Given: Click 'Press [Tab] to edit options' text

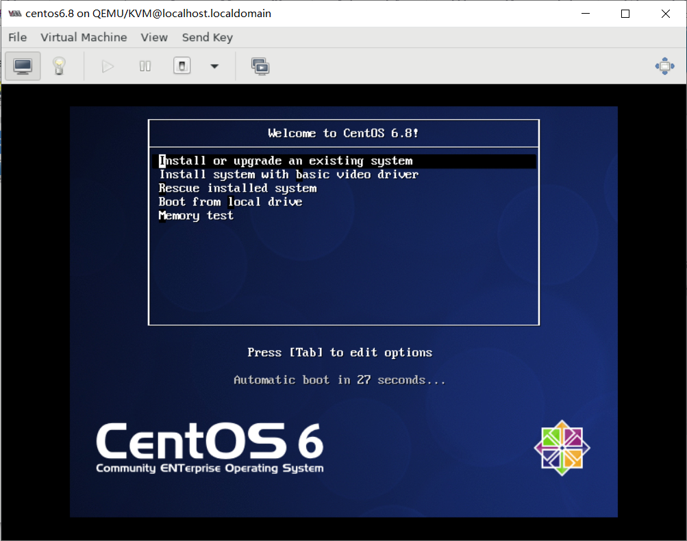Looking at the screenshot, I should click(x=340, y=353).
